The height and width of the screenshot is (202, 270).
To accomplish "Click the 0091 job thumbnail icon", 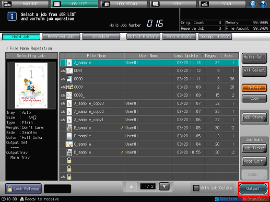I will click(69, 71).
